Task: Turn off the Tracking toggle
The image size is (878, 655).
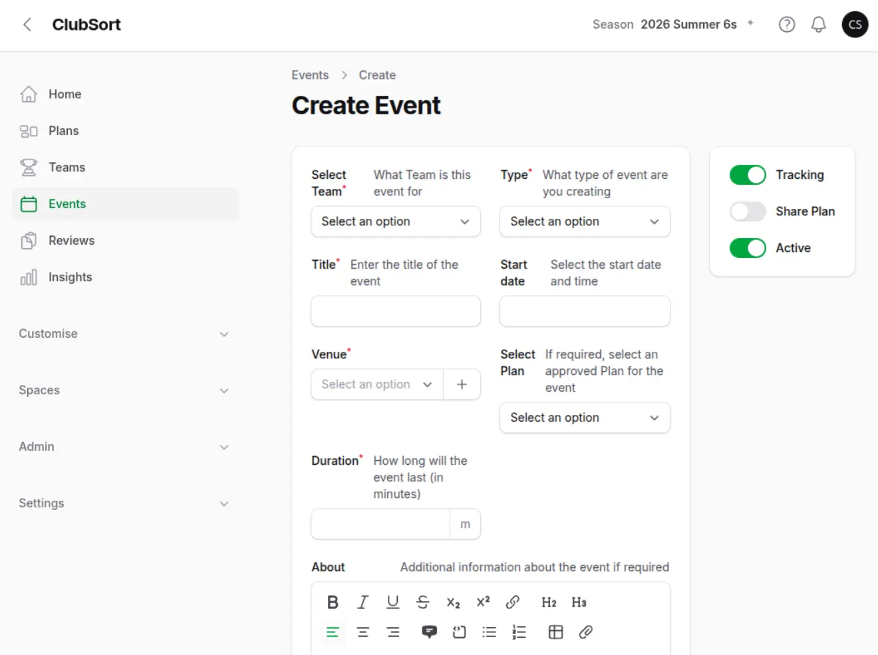Action: (748, 175)
